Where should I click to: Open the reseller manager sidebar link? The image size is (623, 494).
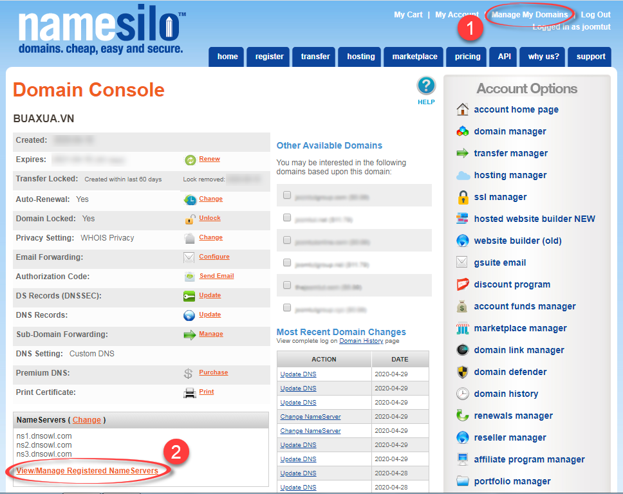510,437
